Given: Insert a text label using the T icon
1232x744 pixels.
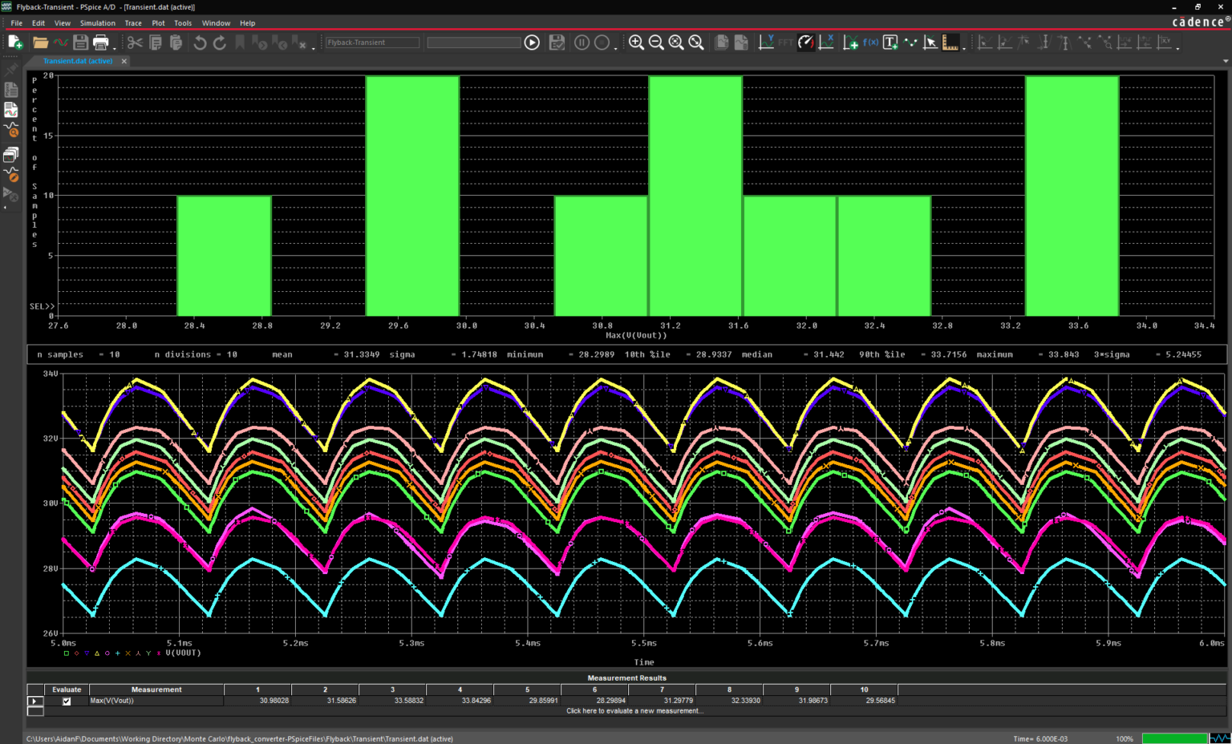Looking at the screenshot, I should tap(890, 42).
